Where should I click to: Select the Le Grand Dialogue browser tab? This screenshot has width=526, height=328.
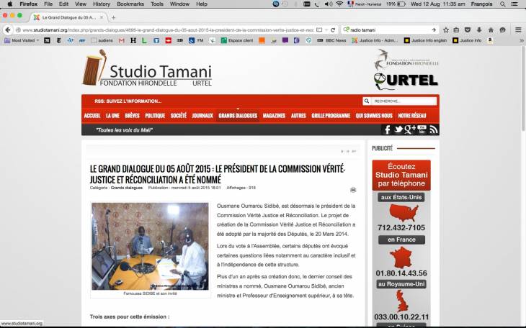68,17
